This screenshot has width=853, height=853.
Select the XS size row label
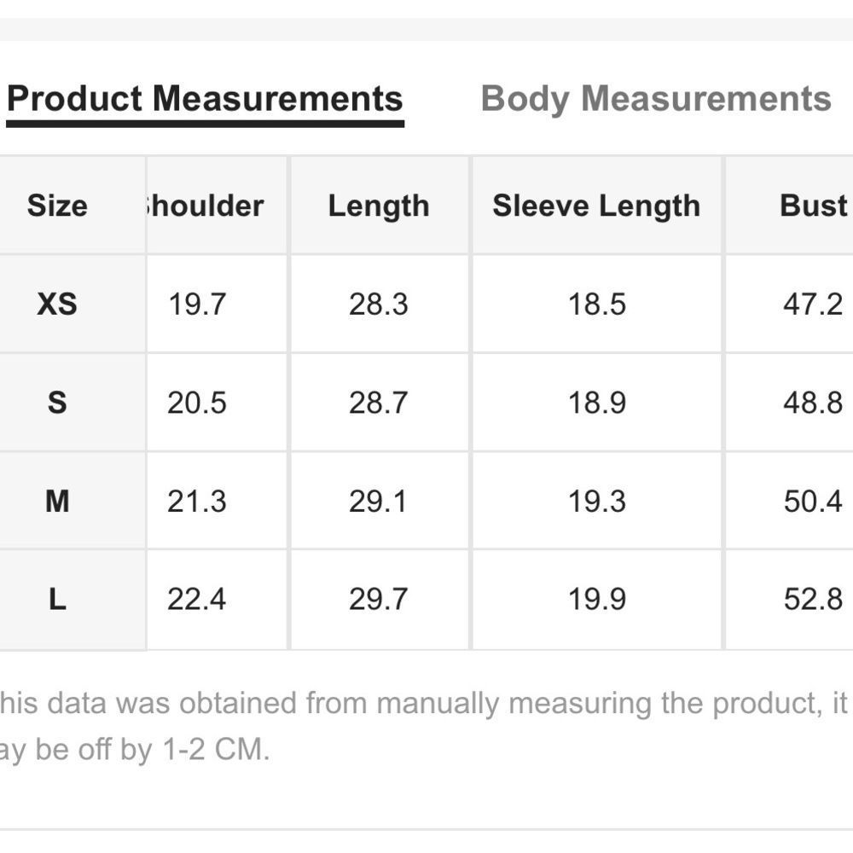57,304
